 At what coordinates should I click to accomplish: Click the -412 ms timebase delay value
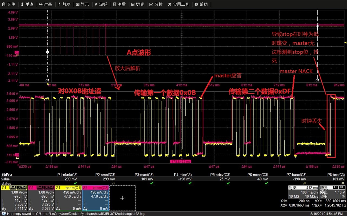coord(311,188)
